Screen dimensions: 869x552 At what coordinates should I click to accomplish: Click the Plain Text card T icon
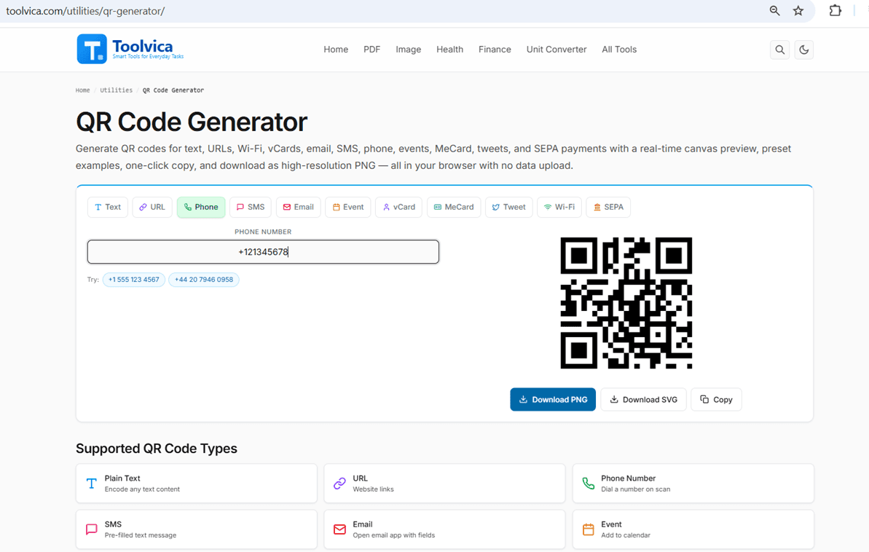(x=92, y=484)
